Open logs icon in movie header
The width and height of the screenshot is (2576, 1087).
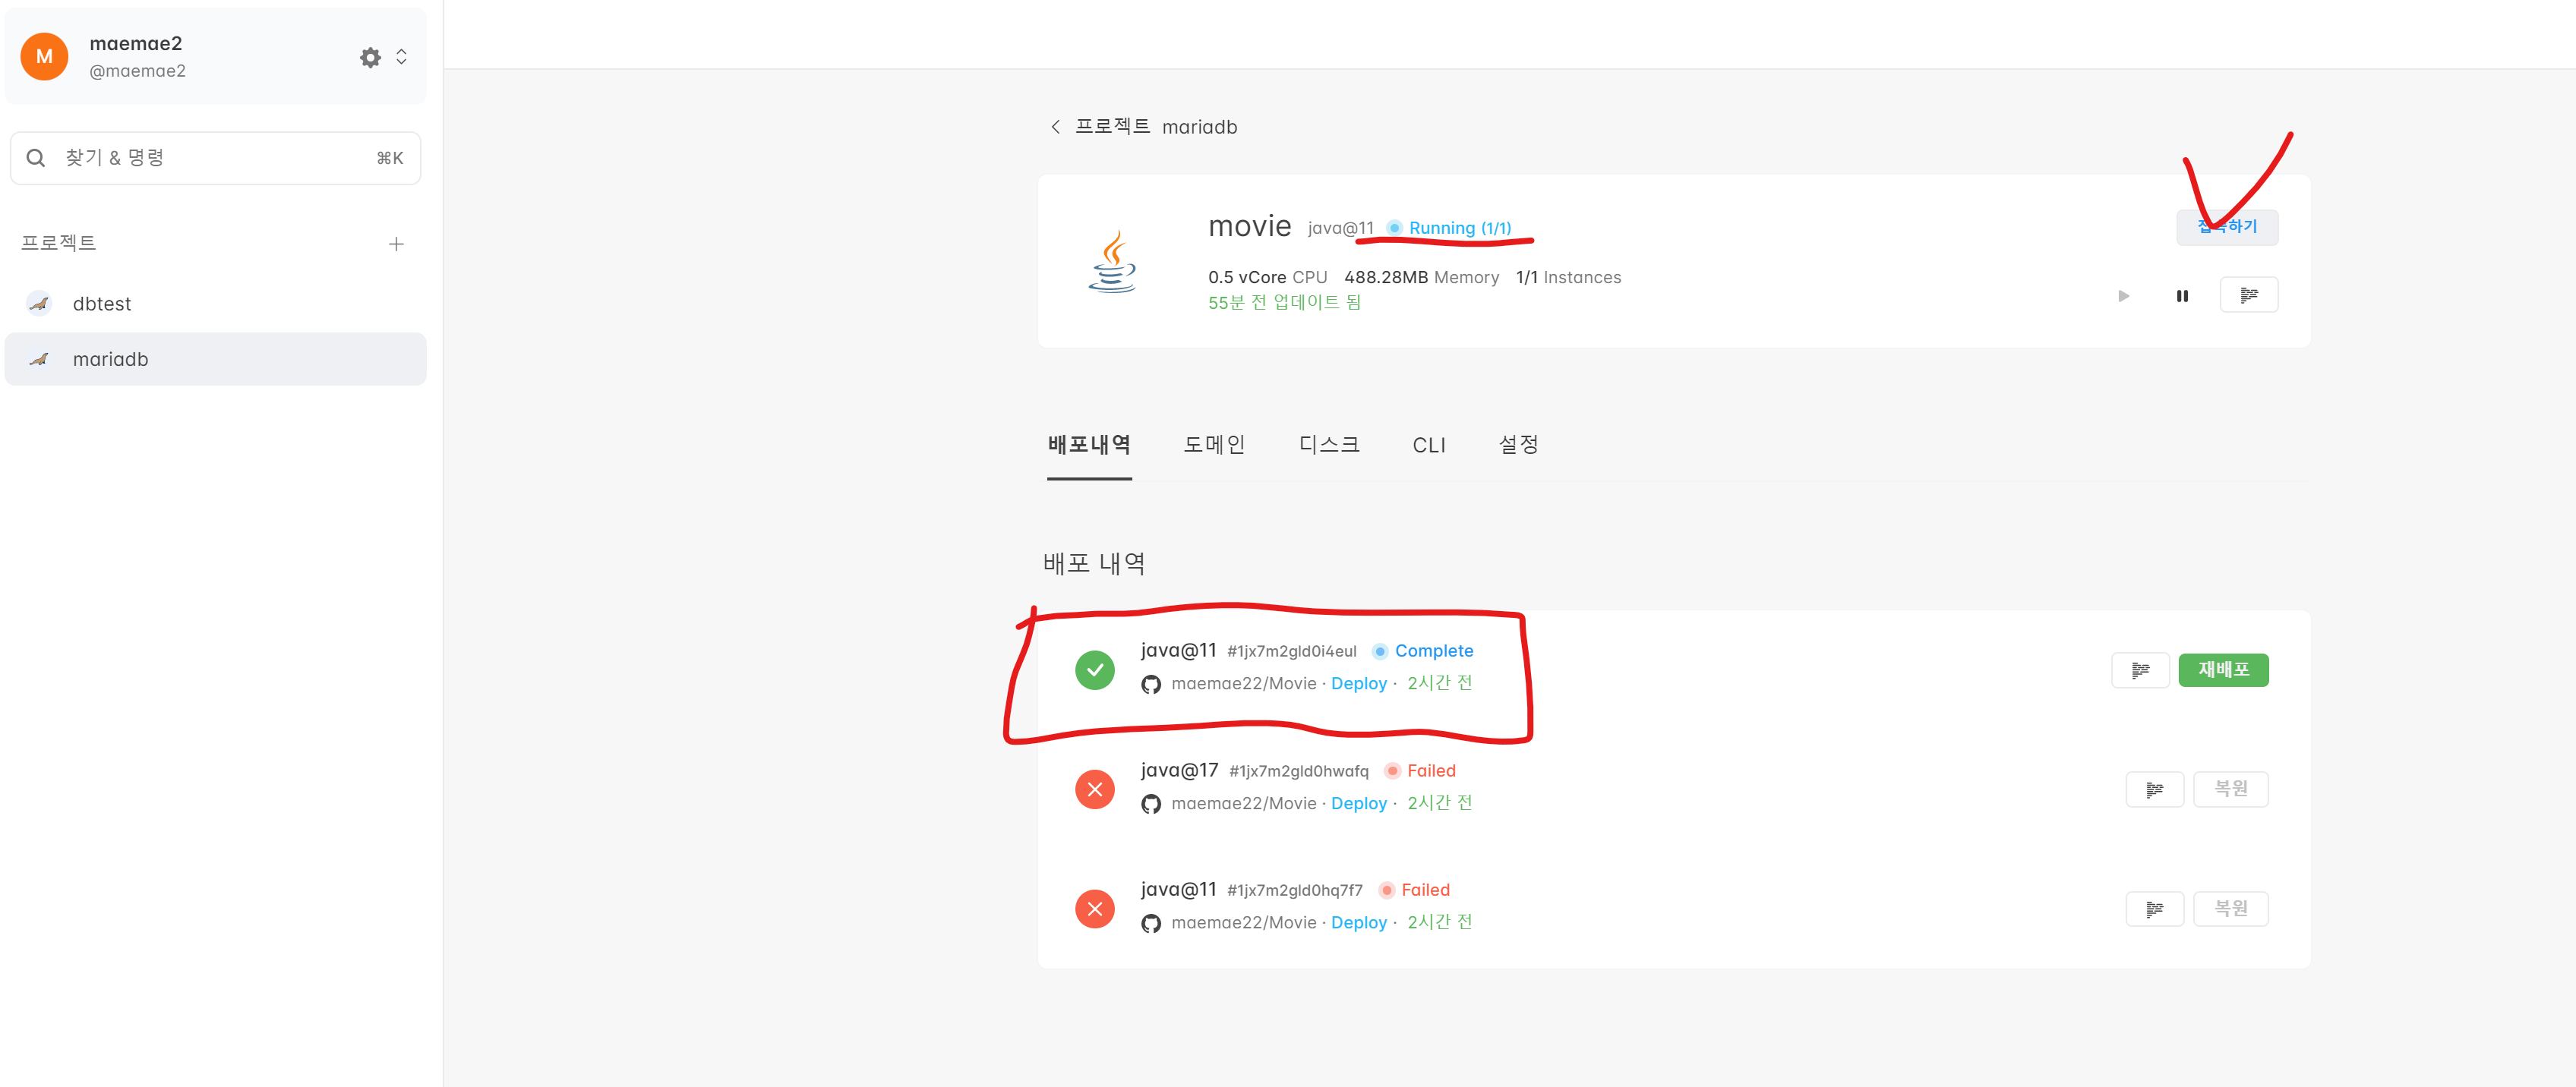pyautogui.click(x=2248, y=296)
